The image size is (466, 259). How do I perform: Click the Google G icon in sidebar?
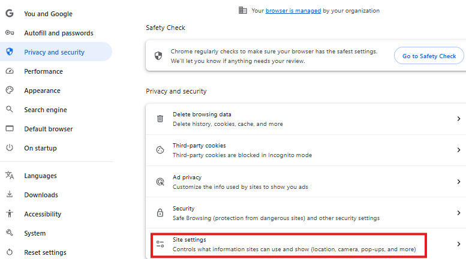10,14
